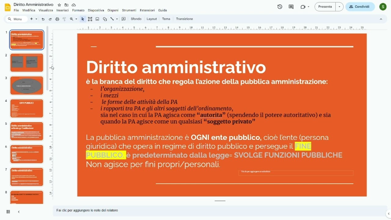391x220 pixels.
Task: Open the Strumenti menu
Action: [x=129, y=10]
